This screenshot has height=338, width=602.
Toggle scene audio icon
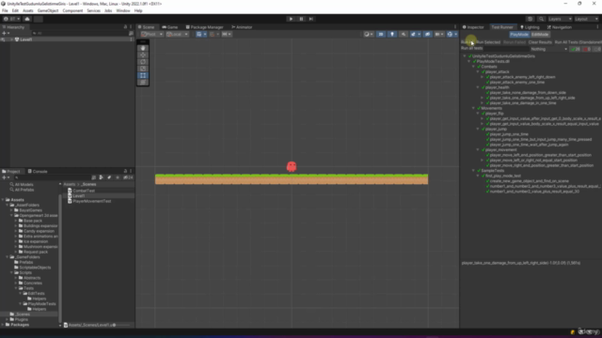click(x=404, y=34)
